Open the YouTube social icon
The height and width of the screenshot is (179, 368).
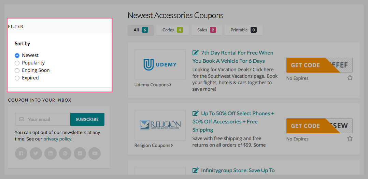[x=95, y=153]
